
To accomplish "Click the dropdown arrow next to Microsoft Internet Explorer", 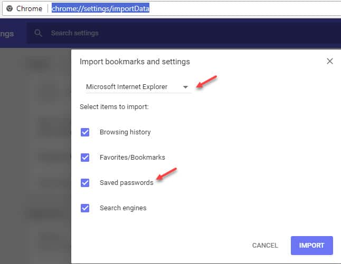I will click(185, 87).
